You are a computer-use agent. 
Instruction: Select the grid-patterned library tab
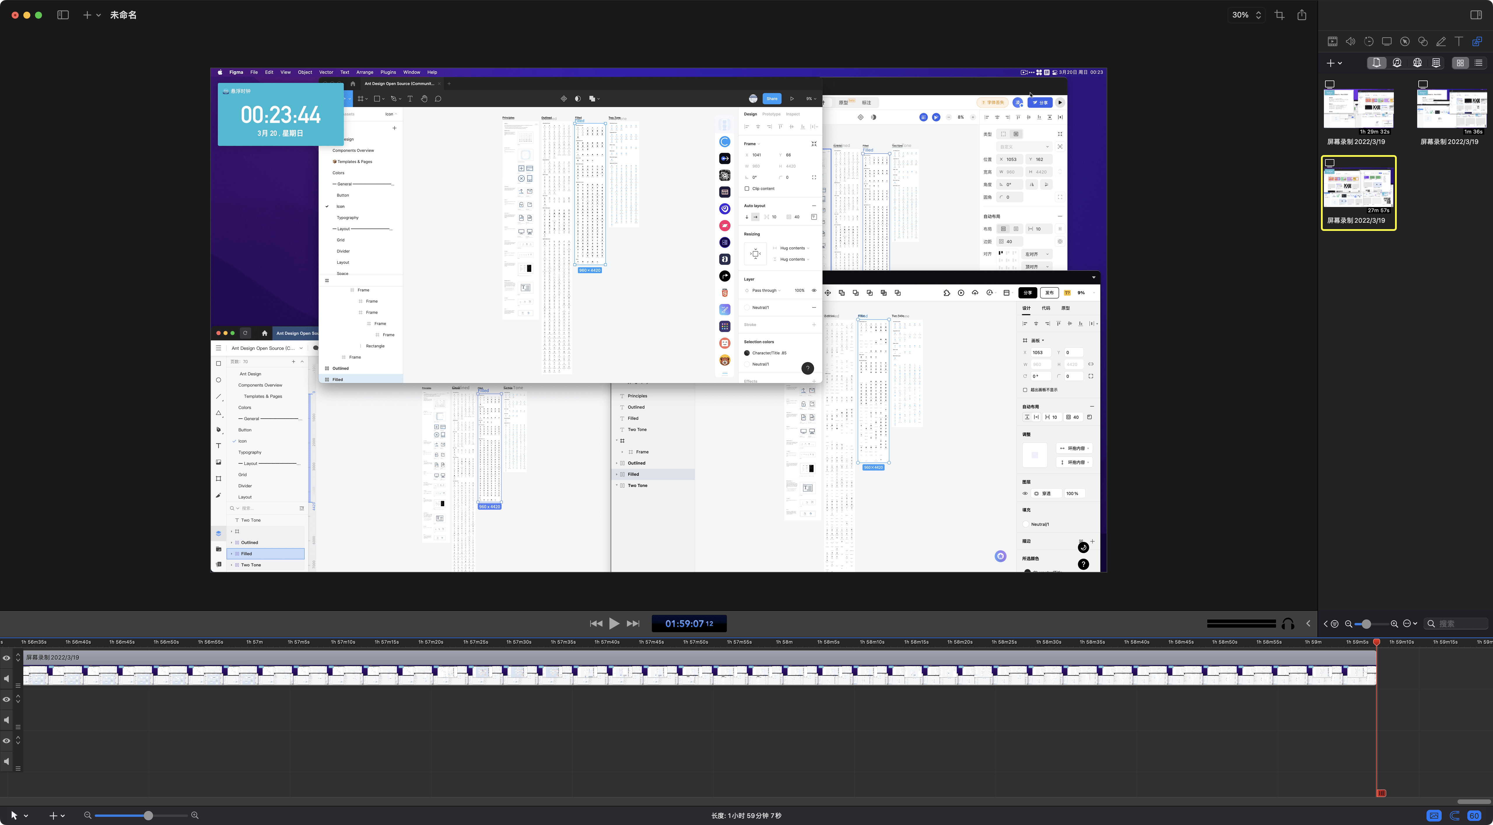click(x=1436, y=63)
